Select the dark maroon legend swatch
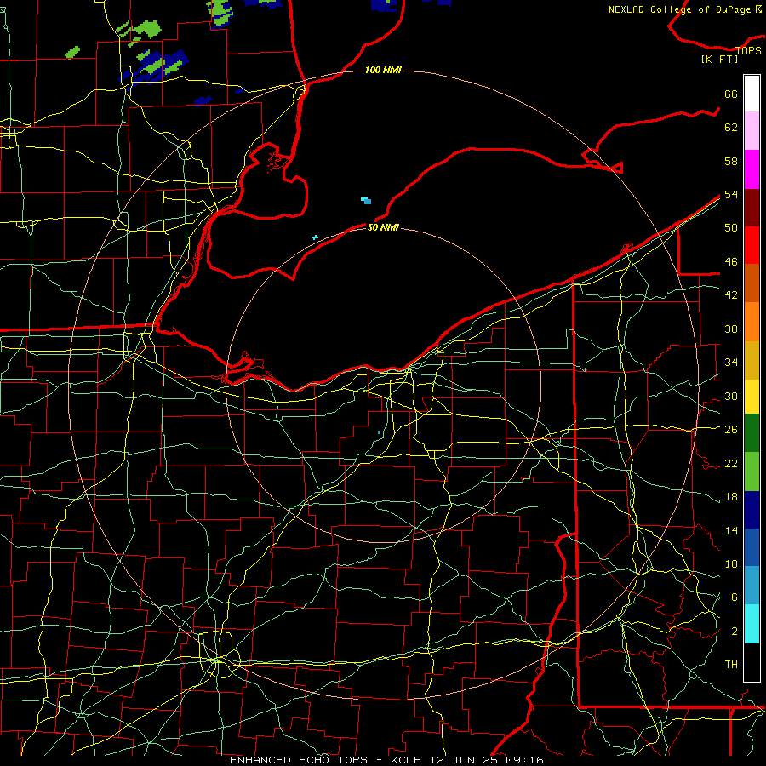 coord(752,207)
